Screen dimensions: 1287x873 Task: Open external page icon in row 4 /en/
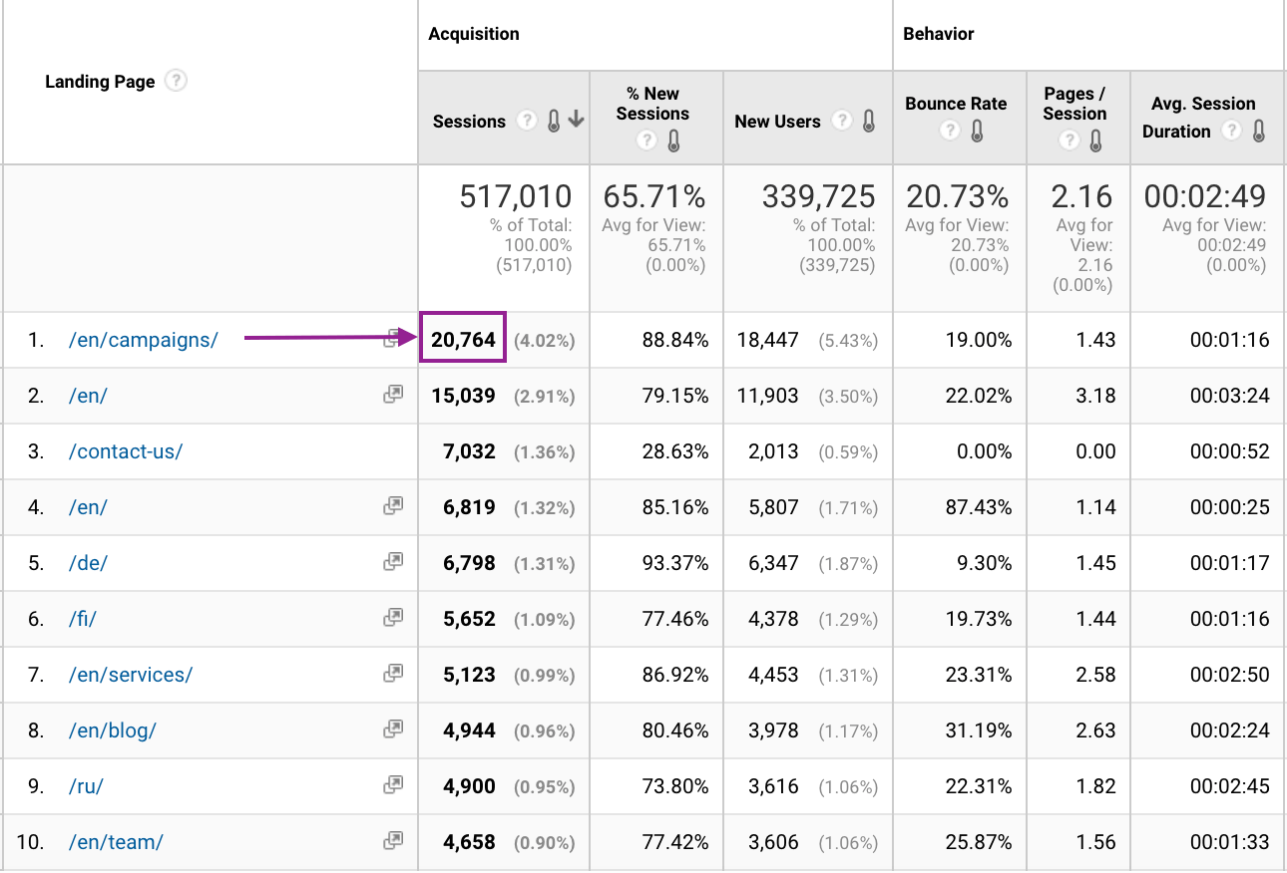(393, 506)
